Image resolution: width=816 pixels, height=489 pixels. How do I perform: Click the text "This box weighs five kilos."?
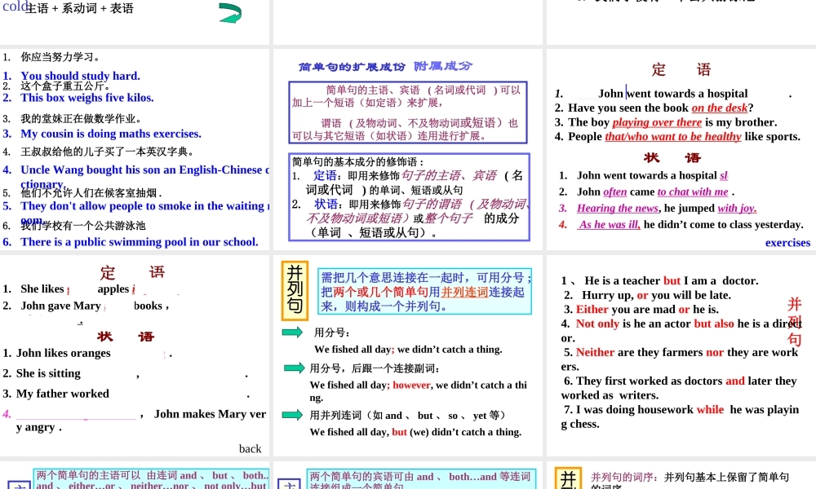[87, 98]
